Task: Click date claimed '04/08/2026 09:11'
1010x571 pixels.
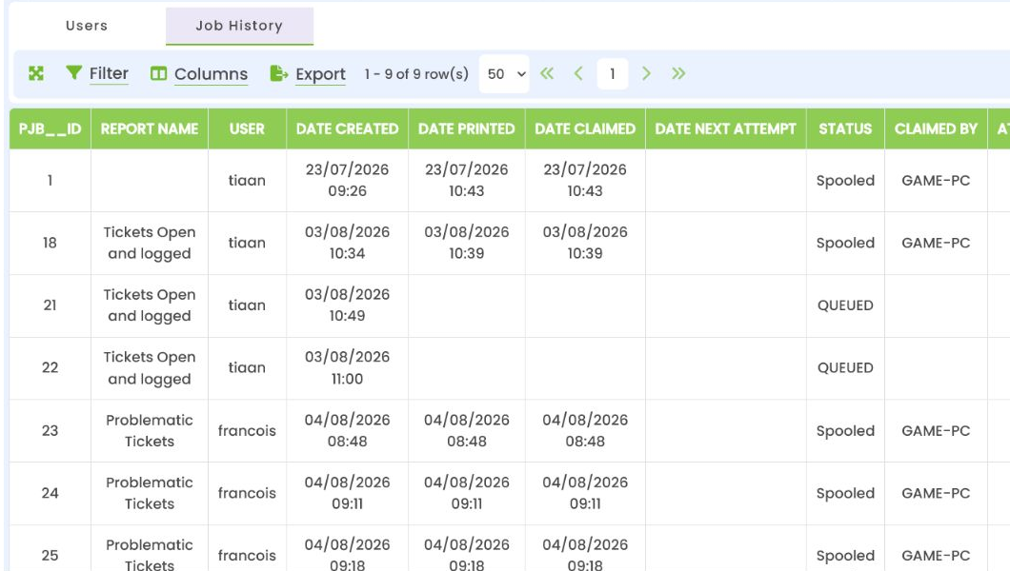Action: (x=585, y=493)
